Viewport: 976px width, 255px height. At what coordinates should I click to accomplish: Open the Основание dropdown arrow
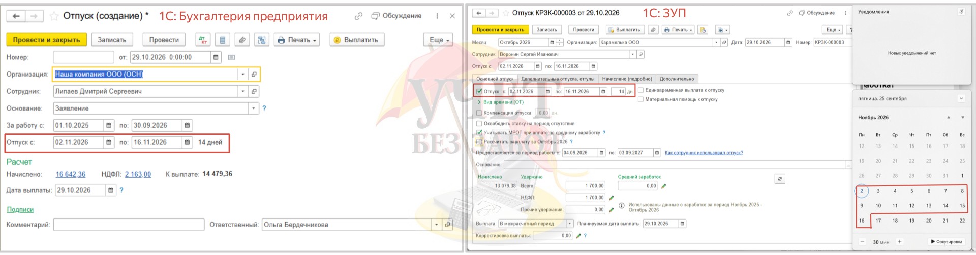(x=253, y=108)
